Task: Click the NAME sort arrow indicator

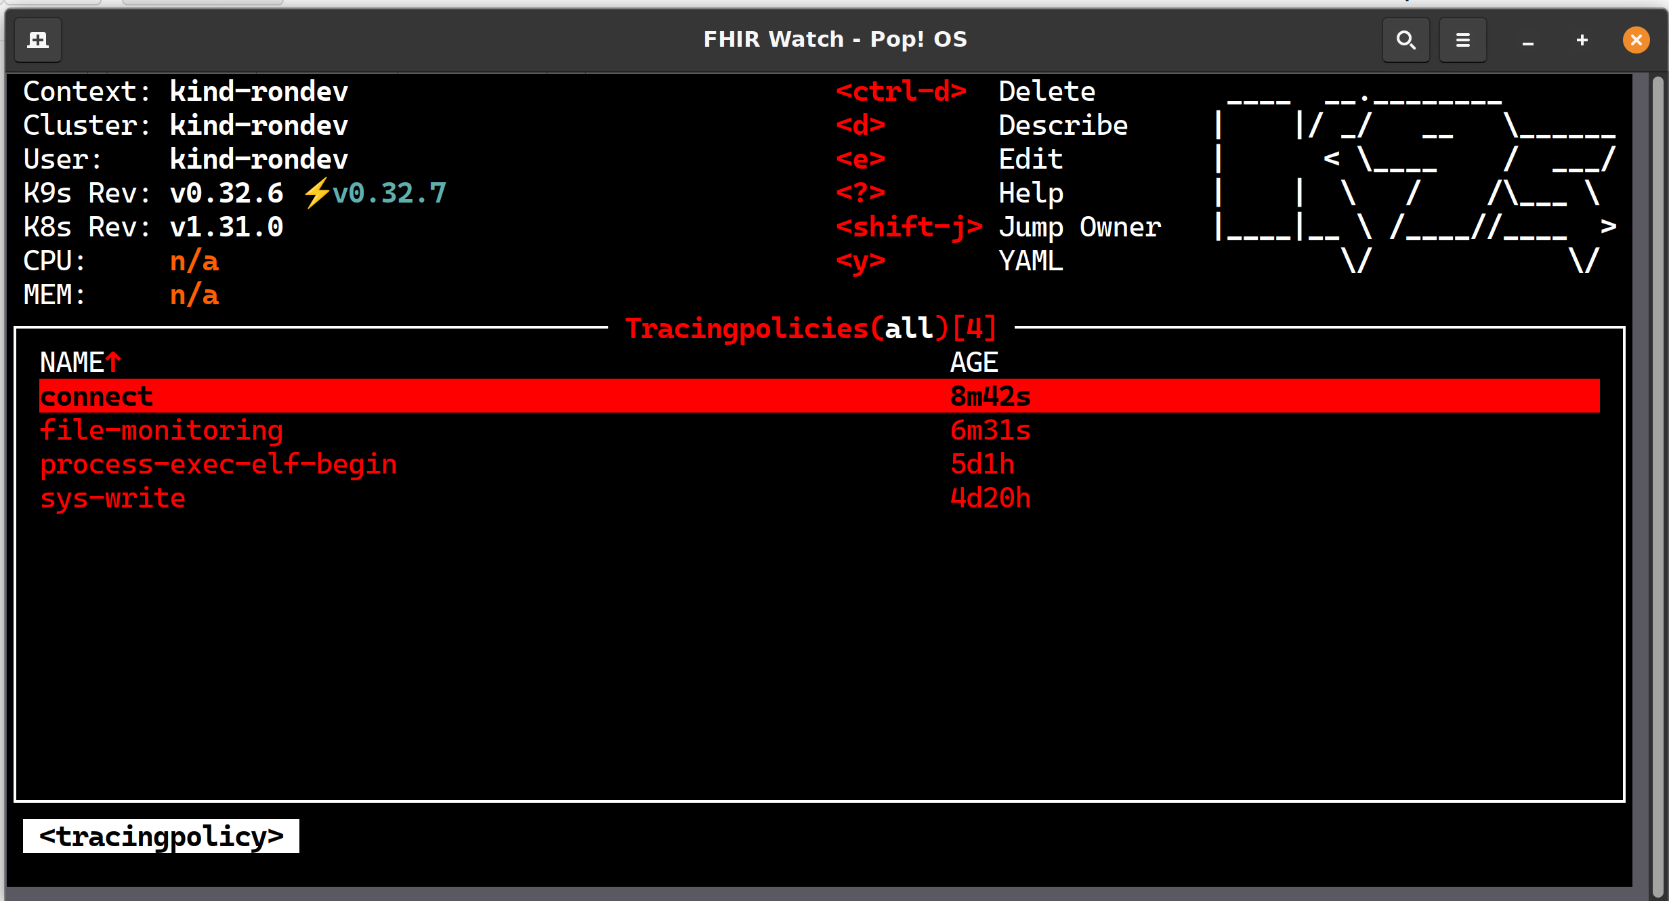Action: pos(113,362)
